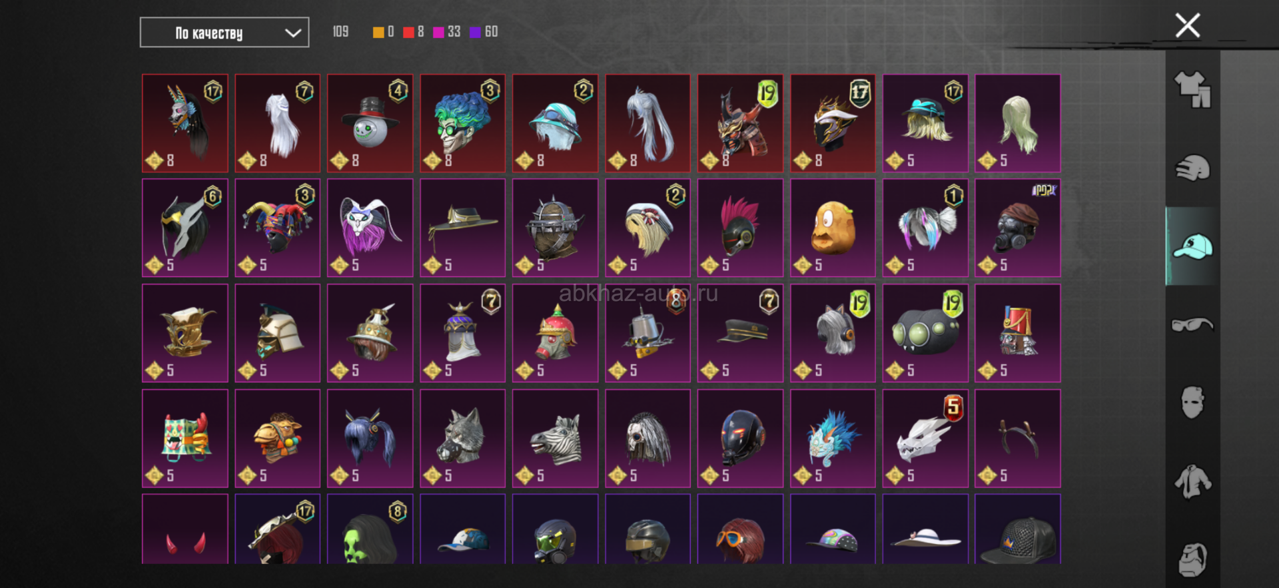This screenshot has height=588, width=1279.
Task: Open the outfits category with shirt icon
Action: (x=1192, y=89)
